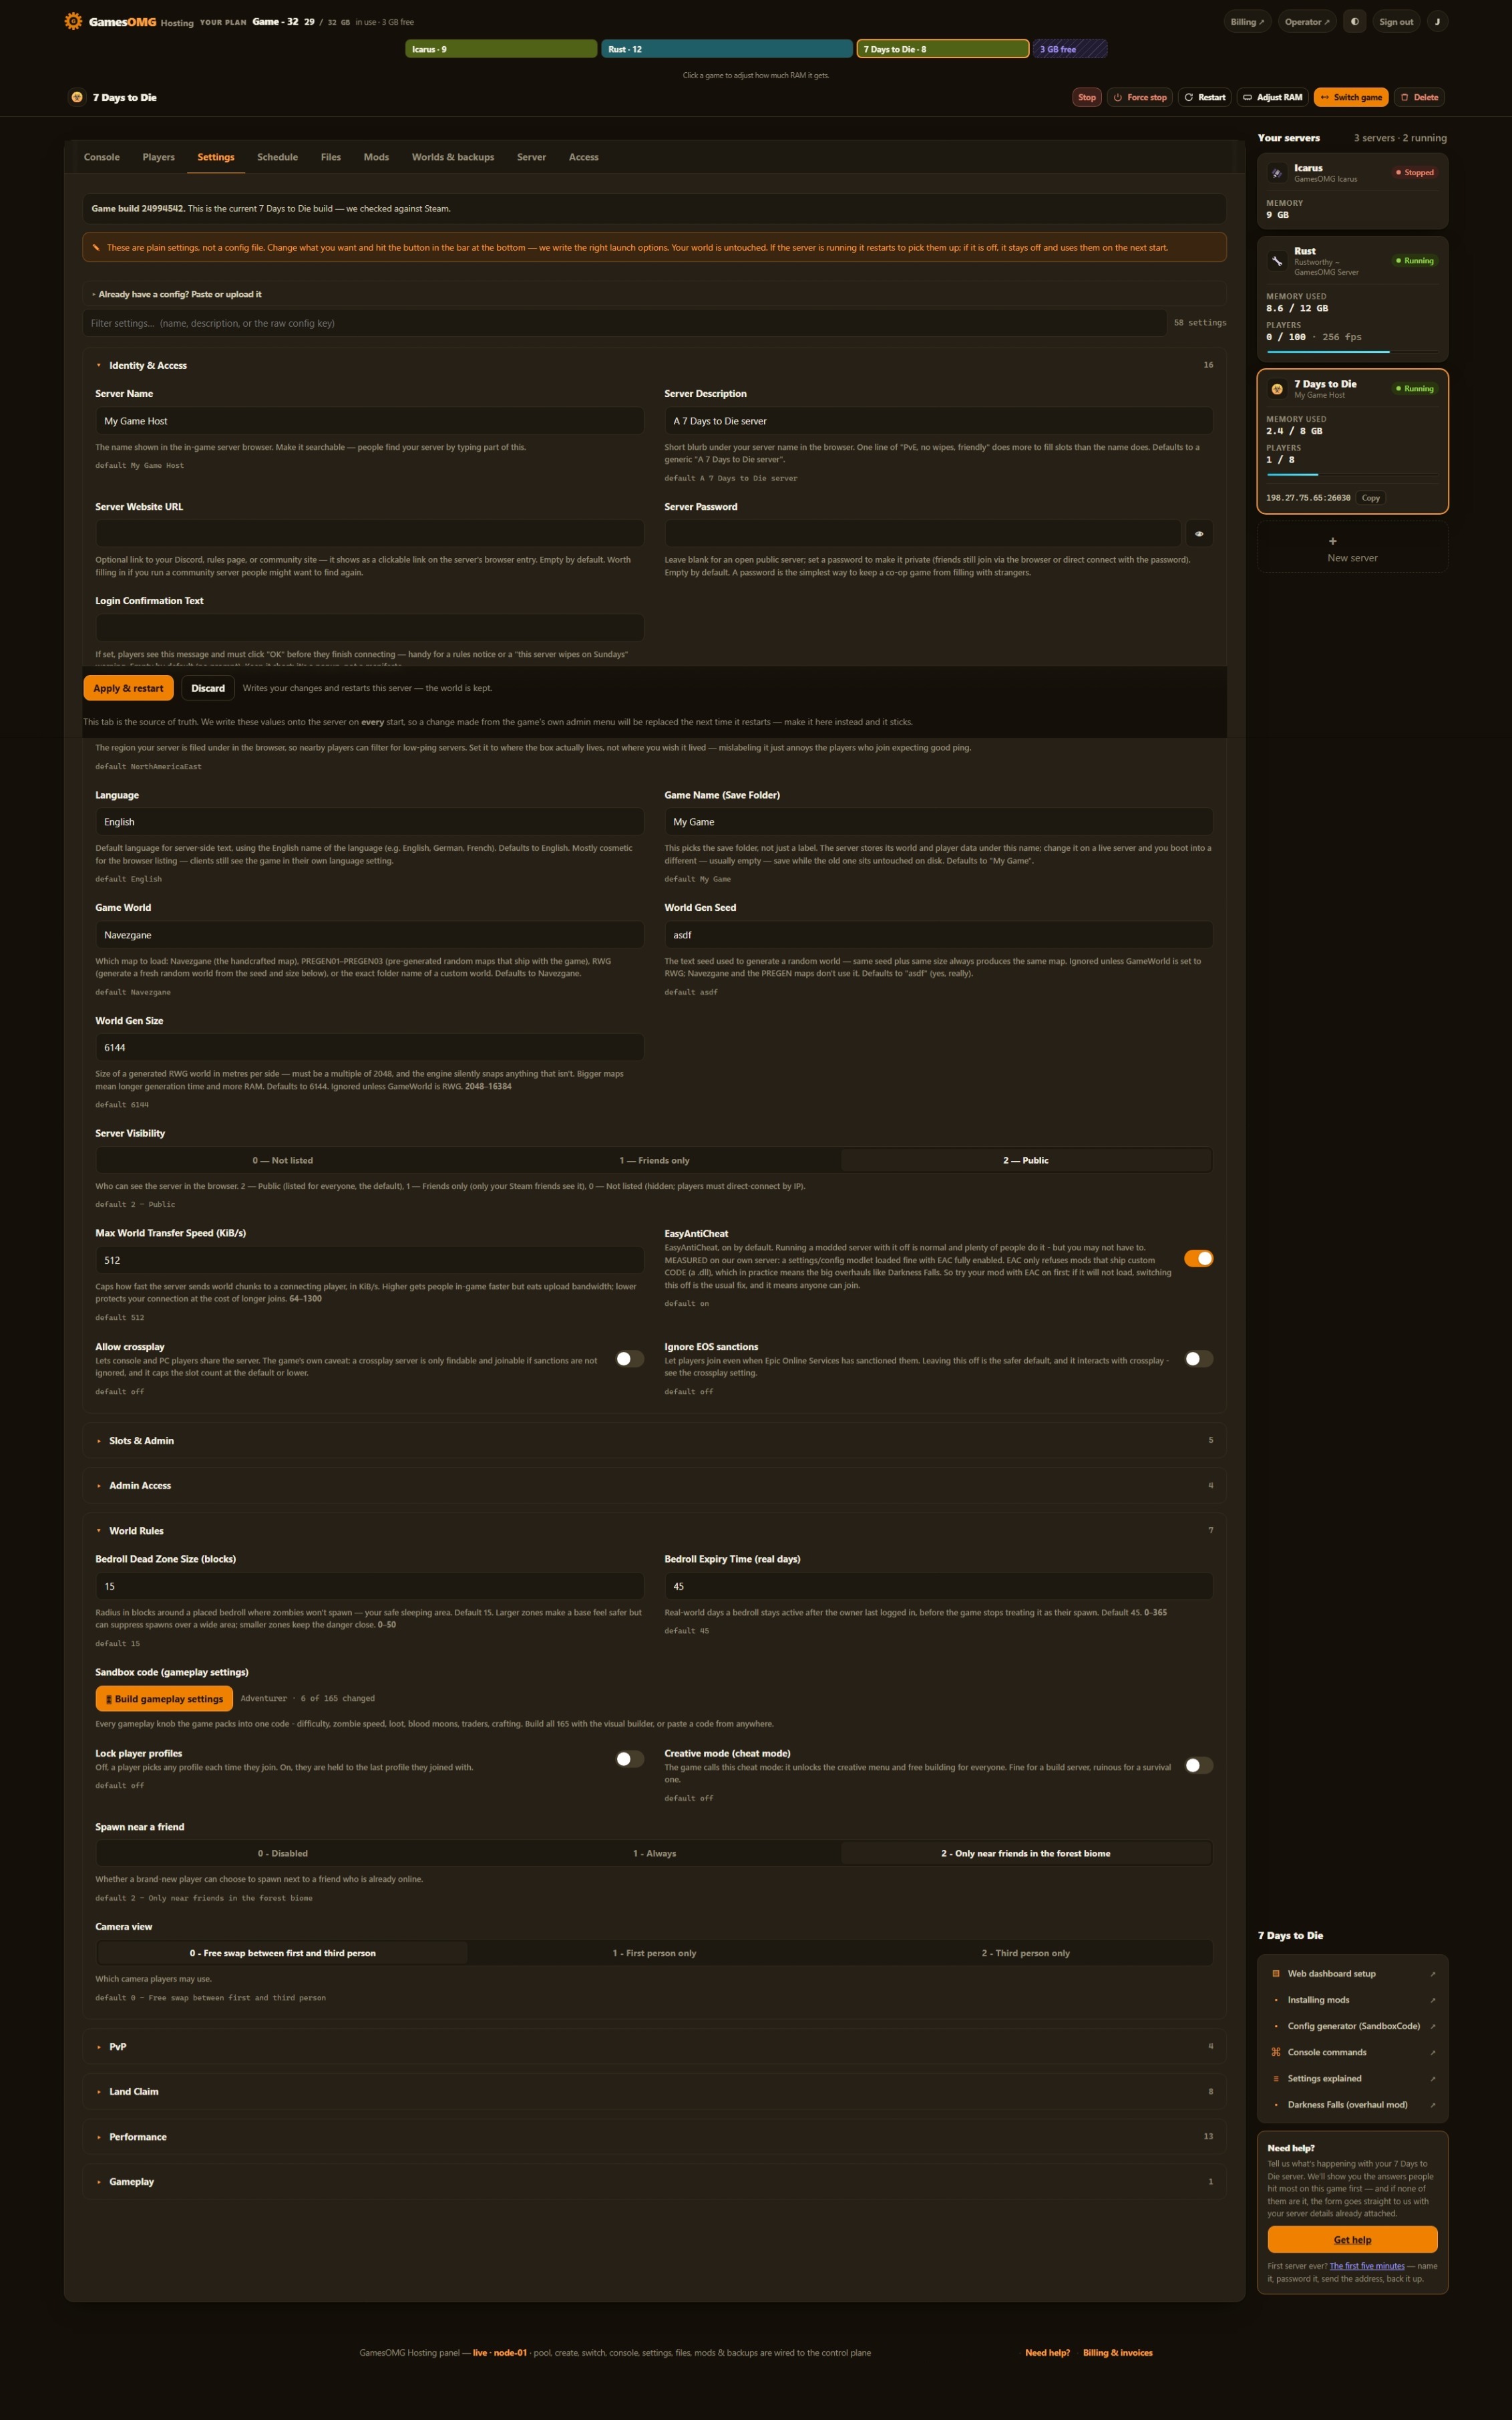The image size is (1512, 2420).
Task: Expand the Land Claim section
Action: 654,2091
